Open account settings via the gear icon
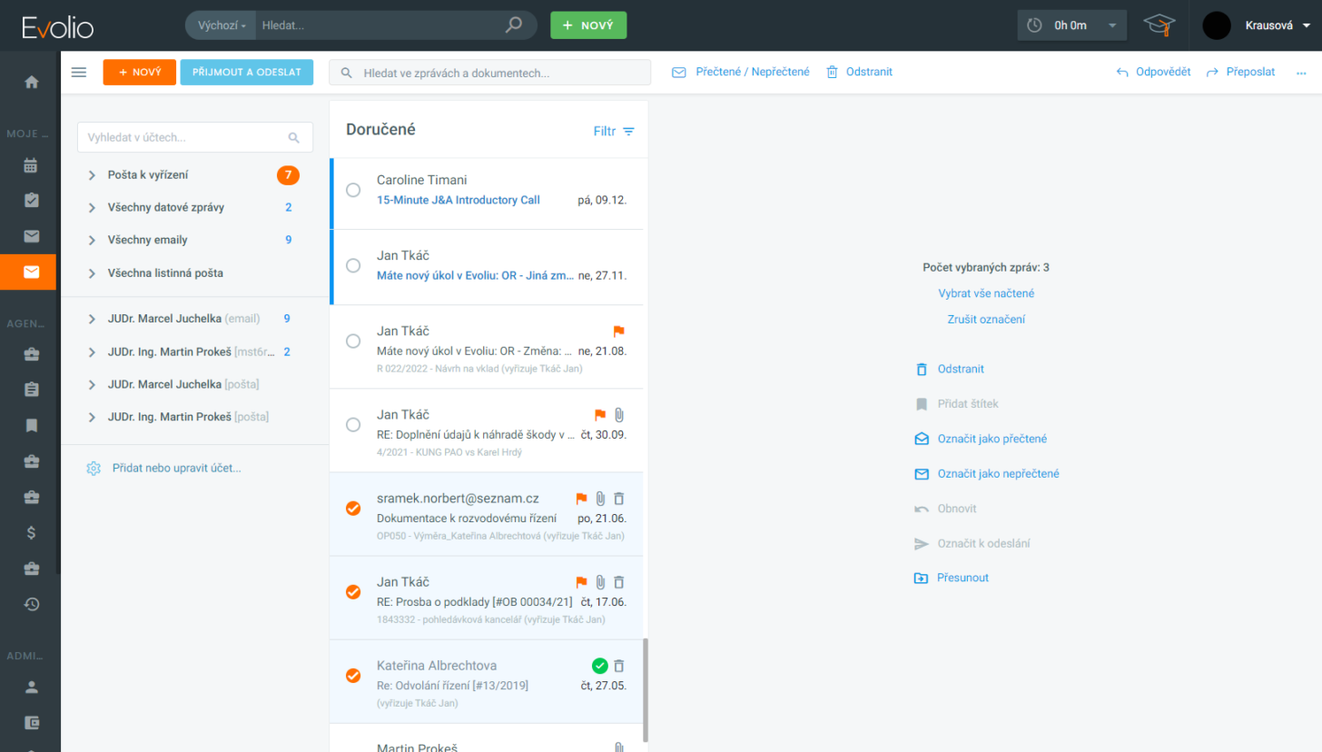This screenshot has width=1322, height=752. [94, 468]
